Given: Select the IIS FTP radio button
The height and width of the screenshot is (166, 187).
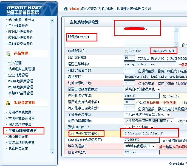Looking at the screenshot, I should click(126, 51).
